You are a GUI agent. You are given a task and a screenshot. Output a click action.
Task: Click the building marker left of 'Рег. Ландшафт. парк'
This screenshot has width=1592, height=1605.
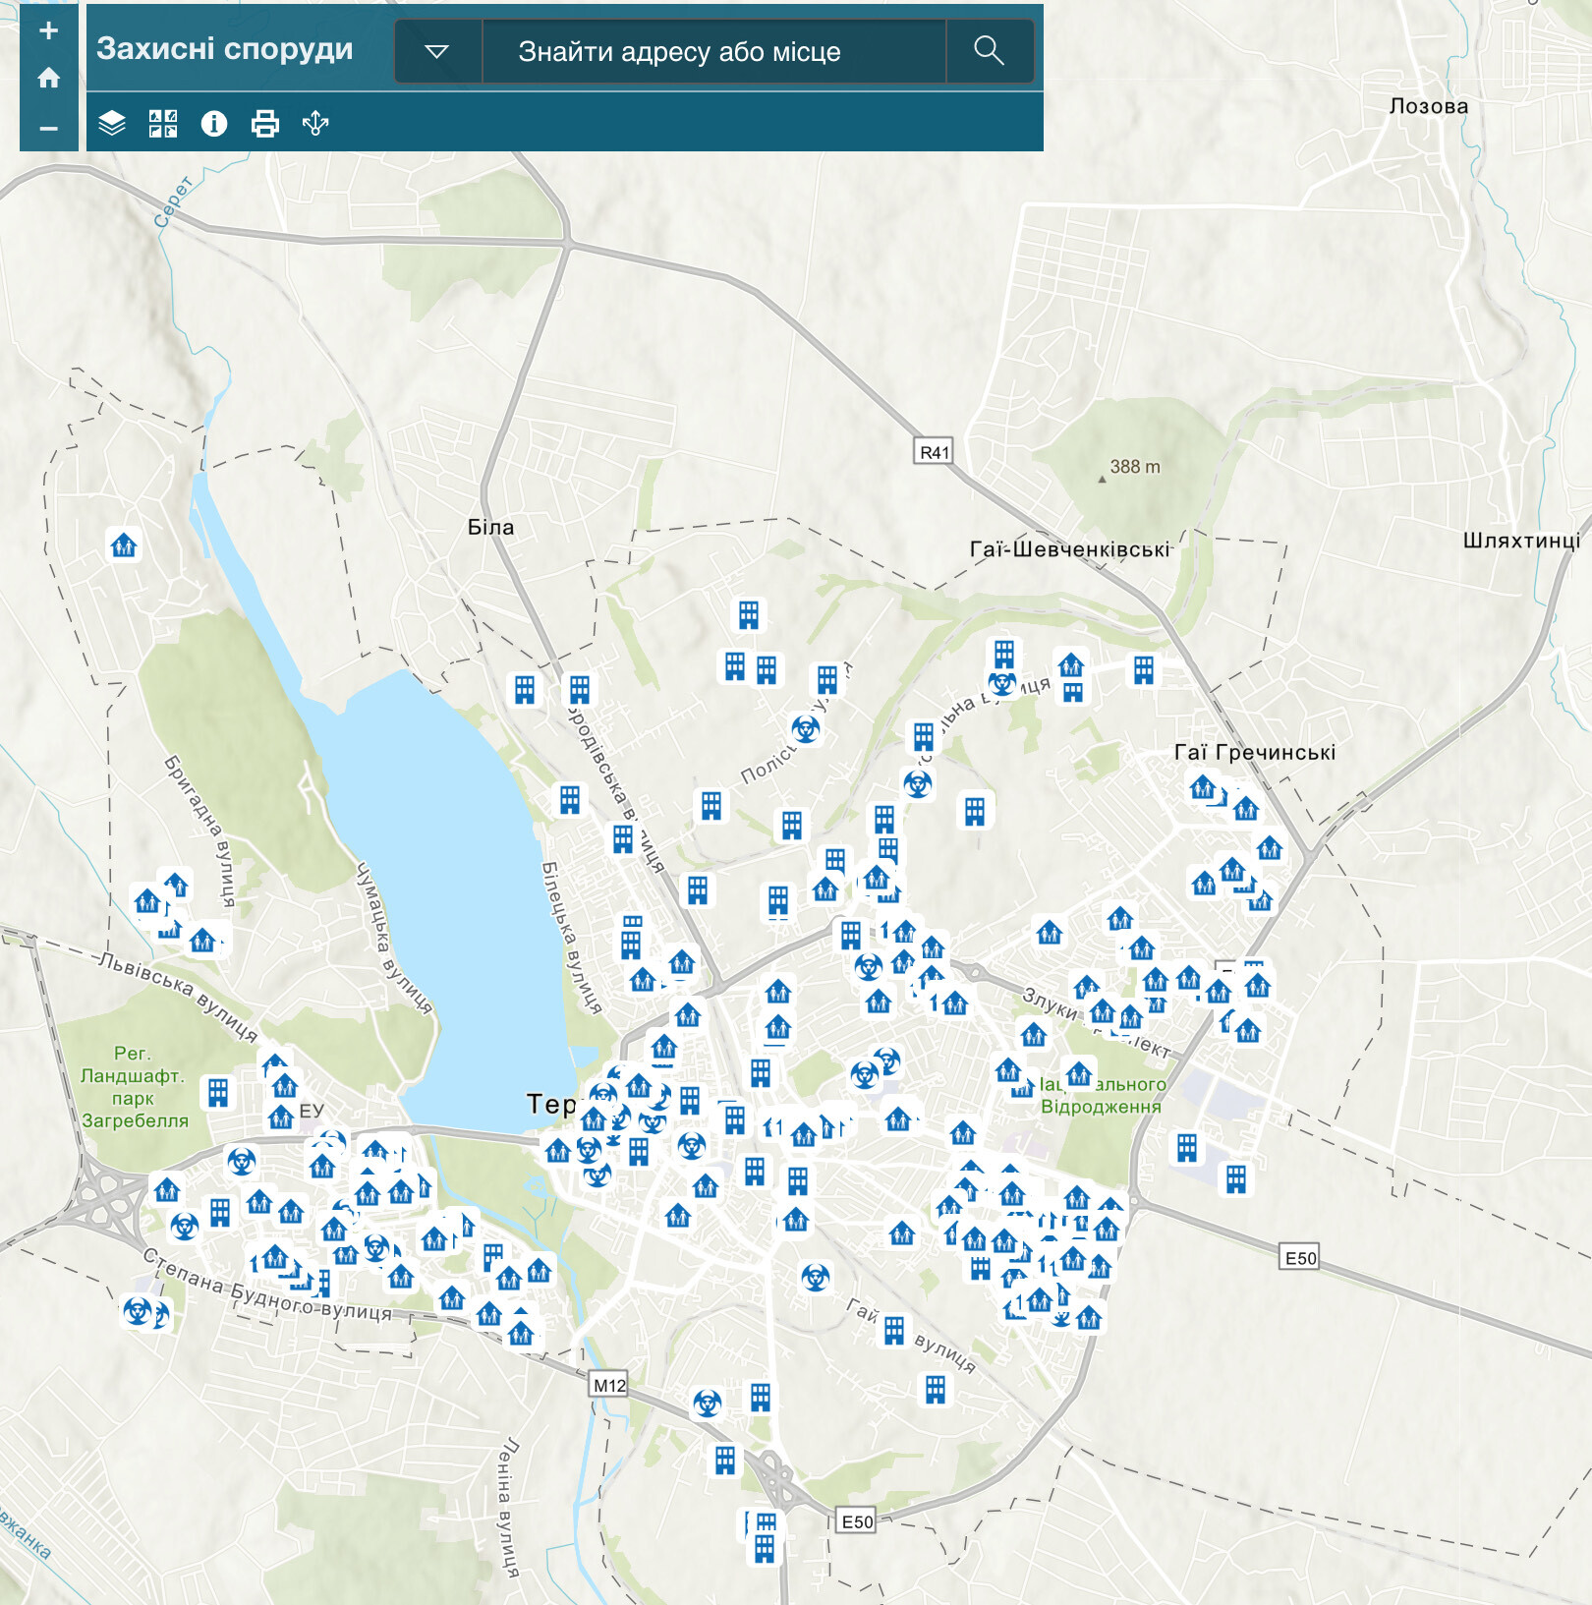[218, 1092]
